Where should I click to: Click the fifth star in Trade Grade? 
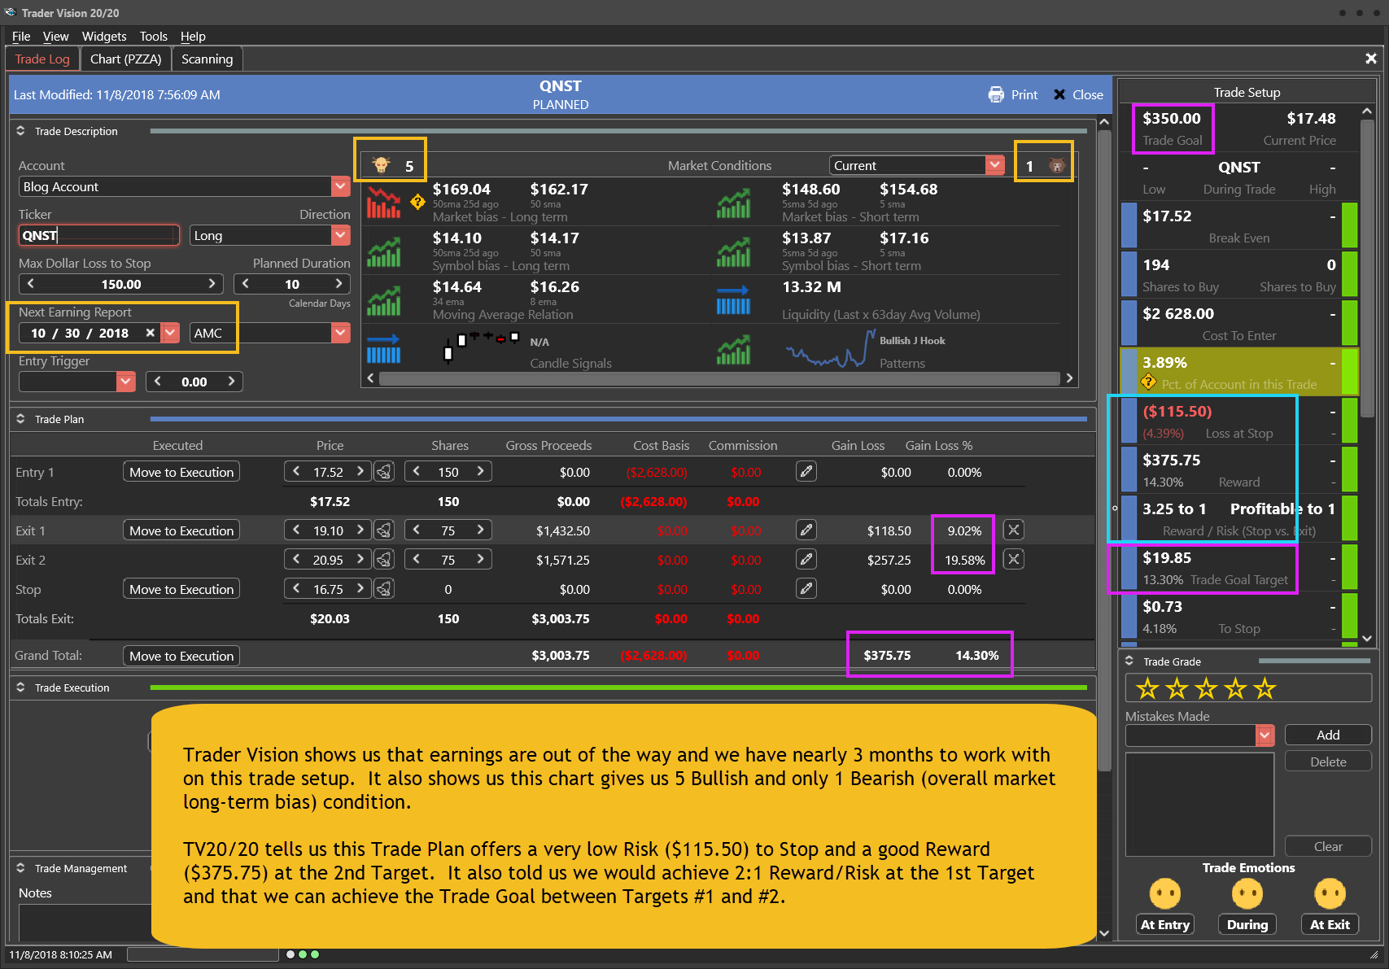point(1265,688)
